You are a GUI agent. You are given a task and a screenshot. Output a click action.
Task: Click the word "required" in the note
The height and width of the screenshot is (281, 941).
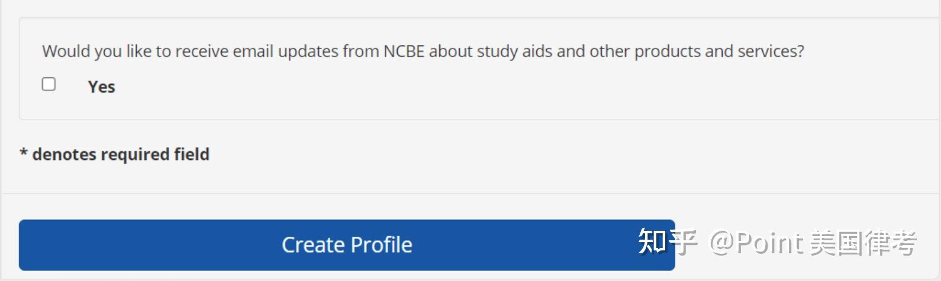(x=136, y=155)
